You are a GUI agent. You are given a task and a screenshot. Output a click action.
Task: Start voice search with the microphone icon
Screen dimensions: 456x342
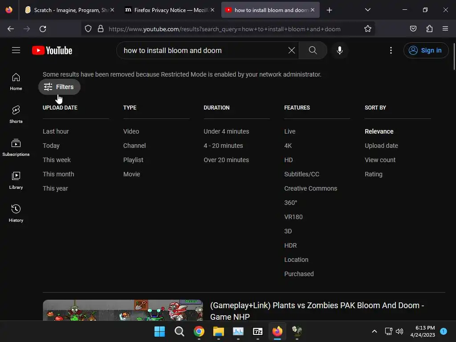click(339, 50)
